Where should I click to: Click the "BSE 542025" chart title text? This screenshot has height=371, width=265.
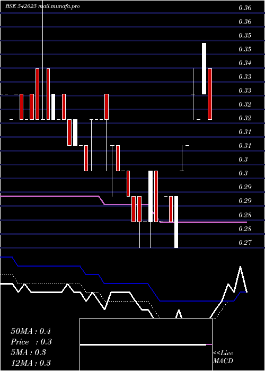pyautogui.click(x=21, y=6)
